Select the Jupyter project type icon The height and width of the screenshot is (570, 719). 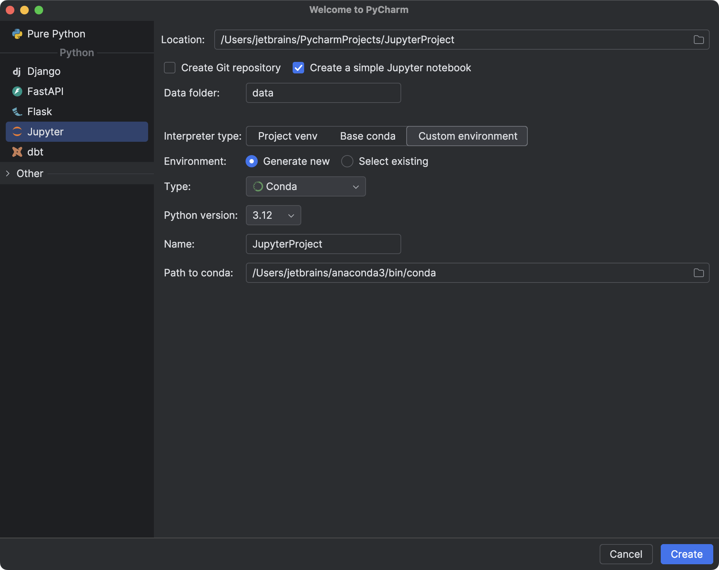tap(17, 132)
